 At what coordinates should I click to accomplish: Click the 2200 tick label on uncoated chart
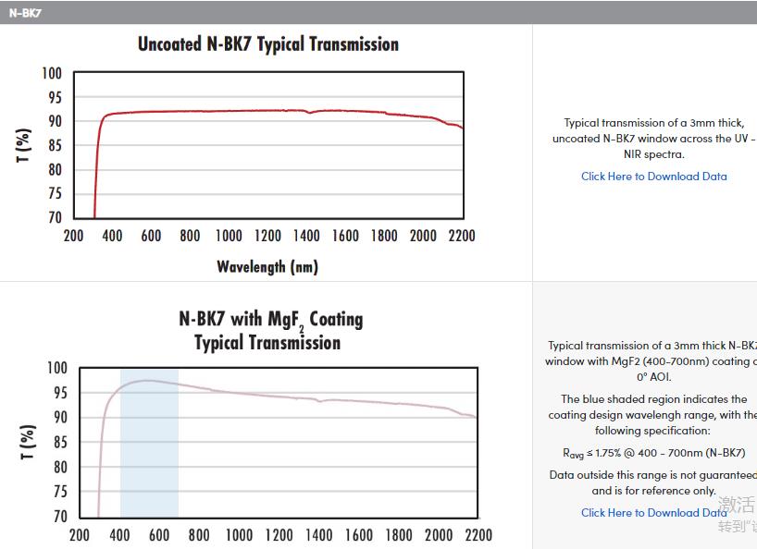click(x=461, y=236)
